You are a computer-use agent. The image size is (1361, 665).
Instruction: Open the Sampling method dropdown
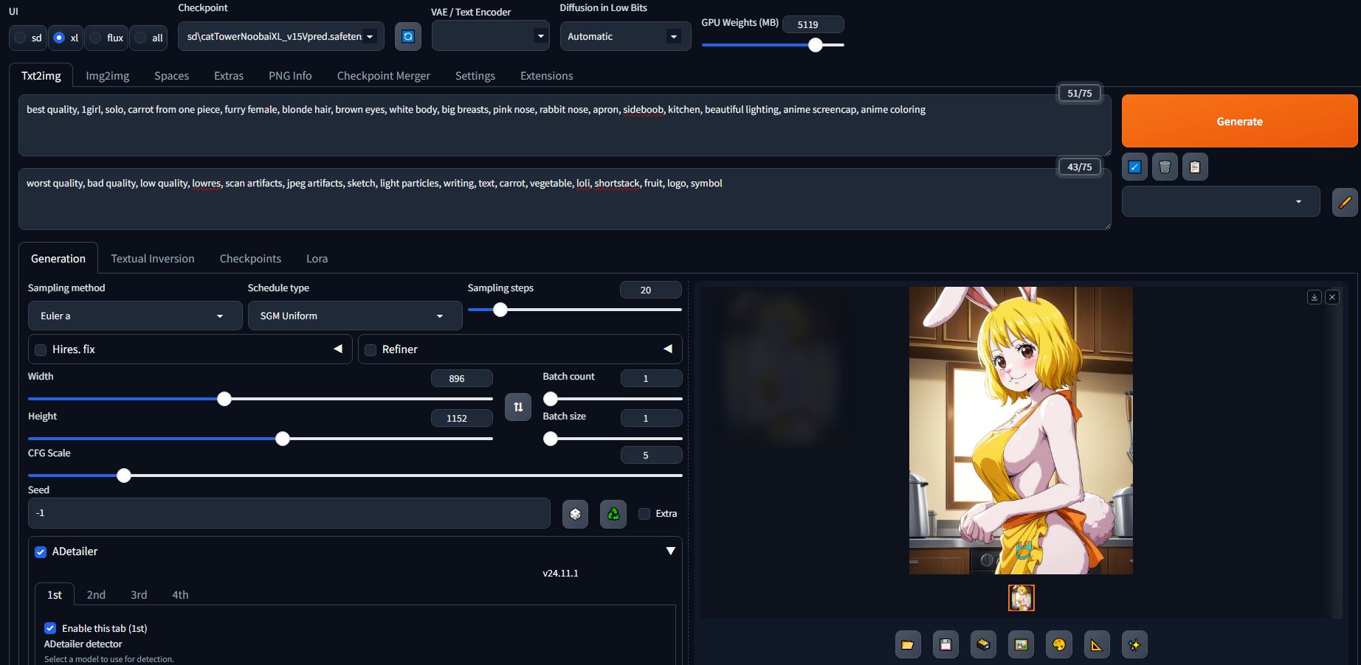[x=135, y=316]
